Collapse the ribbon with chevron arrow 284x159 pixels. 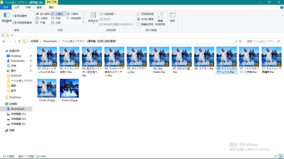[277, 7]
